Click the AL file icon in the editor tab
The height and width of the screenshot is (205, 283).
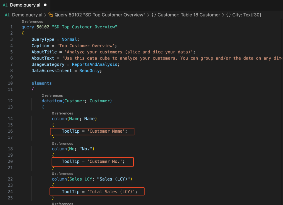coord(5,5)
